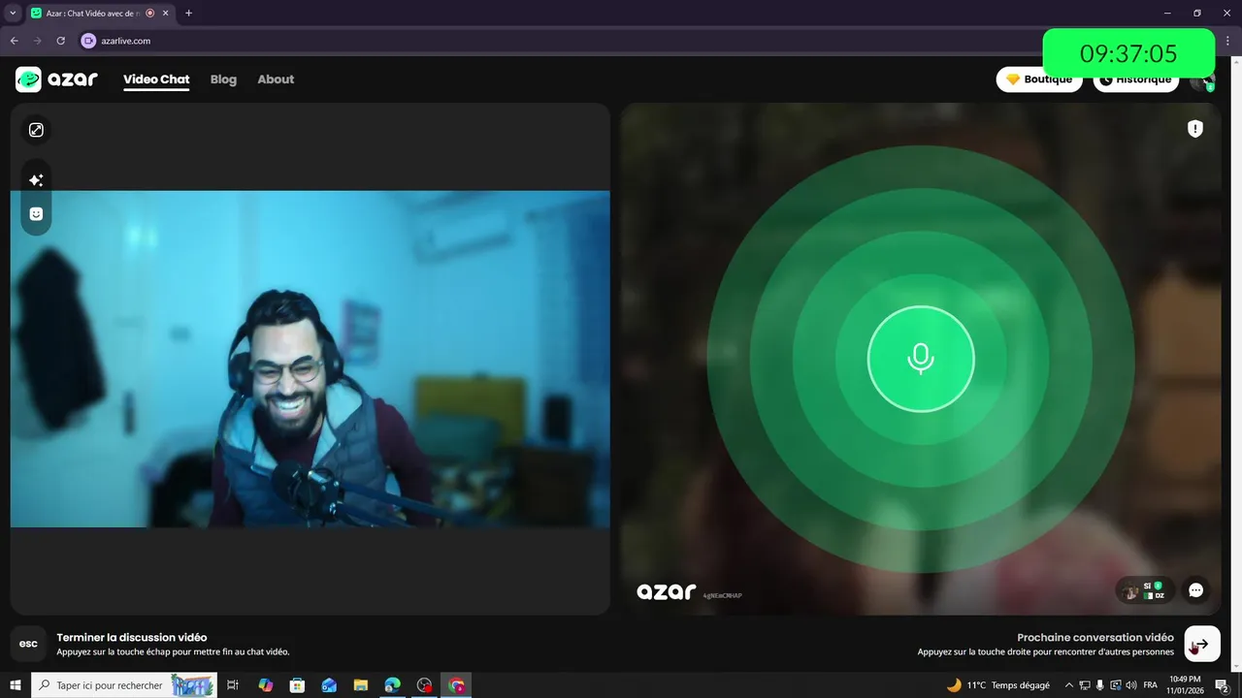The image size is (1242, 698).
Task: Click 'Prochaine conversation vidéo' text
Action: [1095, 638]
